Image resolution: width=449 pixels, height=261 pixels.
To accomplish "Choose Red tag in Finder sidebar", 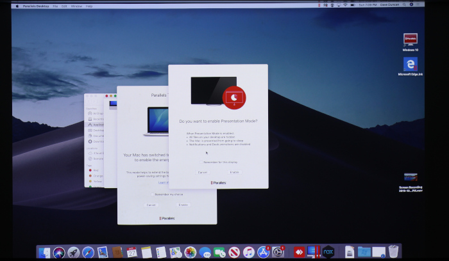I will click(94, 170).
